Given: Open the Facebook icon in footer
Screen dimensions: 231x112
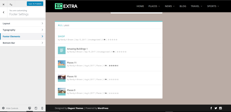Looking at the screenshot, I should pyautogui.click(x=211, y=108).
